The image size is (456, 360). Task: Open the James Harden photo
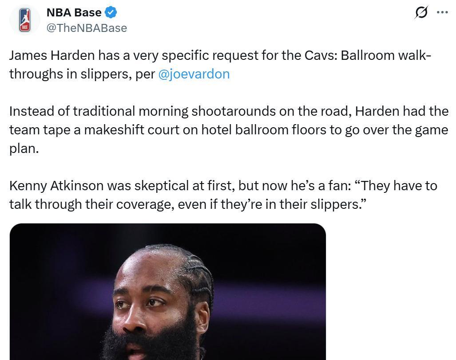click(x=167, y=292)
